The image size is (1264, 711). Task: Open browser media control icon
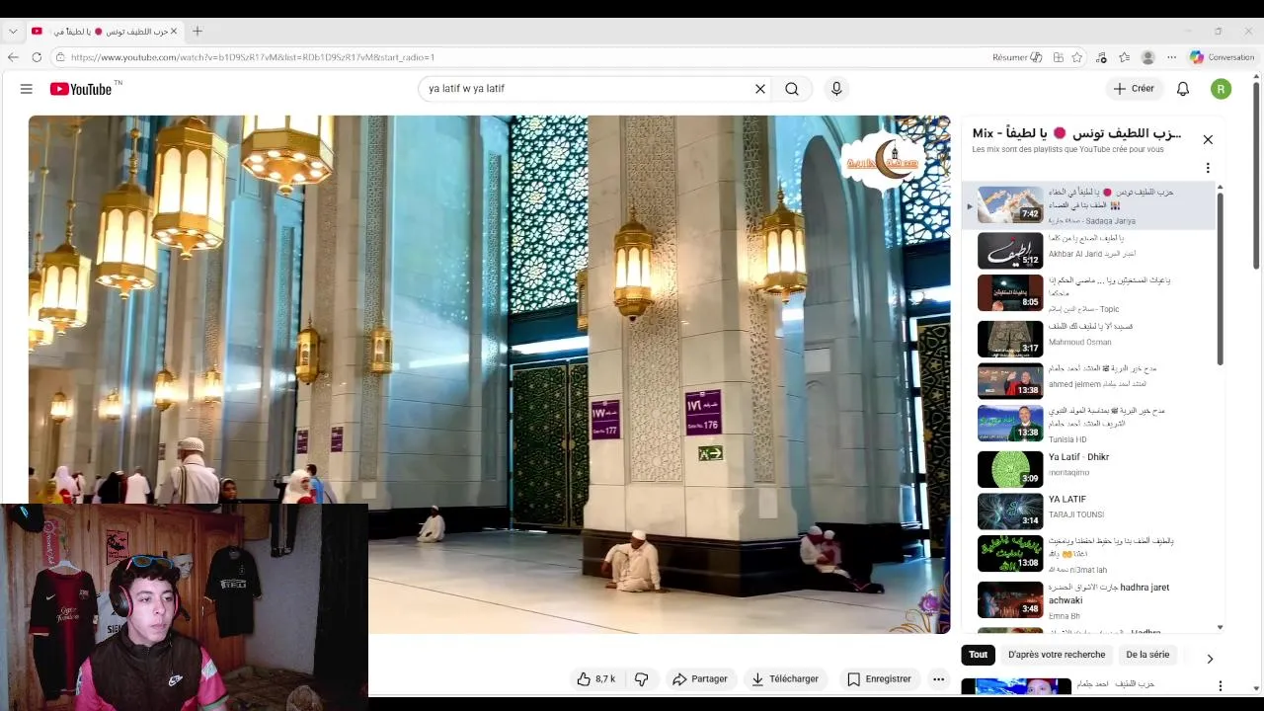tap(1101, 57)
